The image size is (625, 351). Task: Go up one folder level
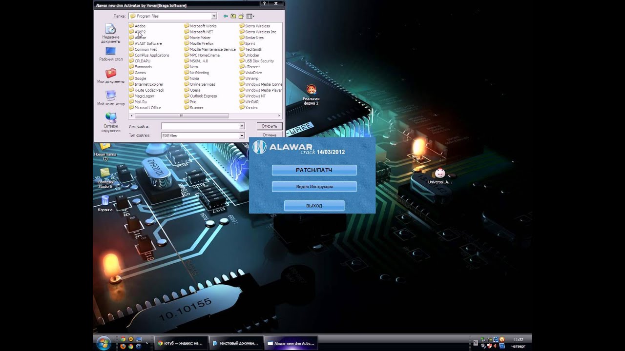pyautogui.click(x=233, y=16)
